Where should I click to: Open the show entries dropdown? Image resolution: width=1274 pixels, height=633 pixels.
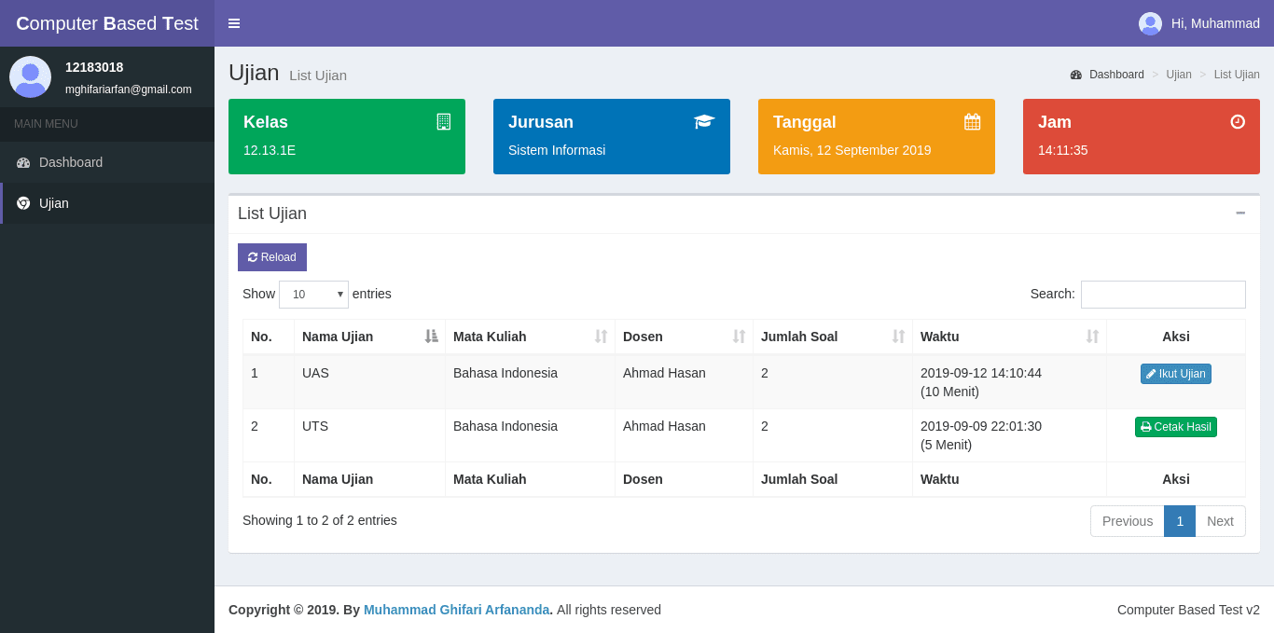[x=313, y=295]
